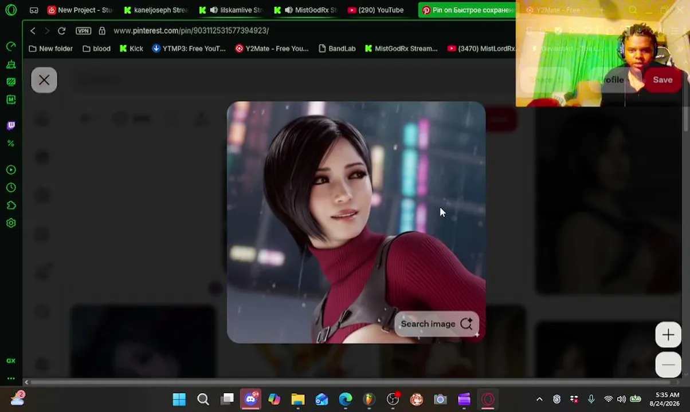Zoom out with the minus button
This screenshot has height=412, width=690.
[x=668, y=365]
